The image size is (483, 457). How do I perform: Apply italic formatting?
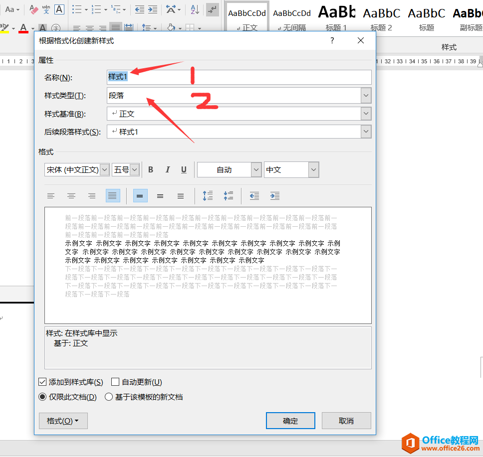pyautogui.click(x=167, y=169)
